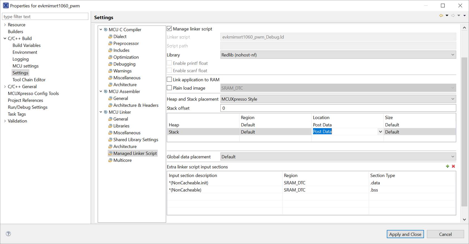Viewport: 469px width, 244px height.
Task: Toggle the Plain load image checkbox
Action: point(169,88)
